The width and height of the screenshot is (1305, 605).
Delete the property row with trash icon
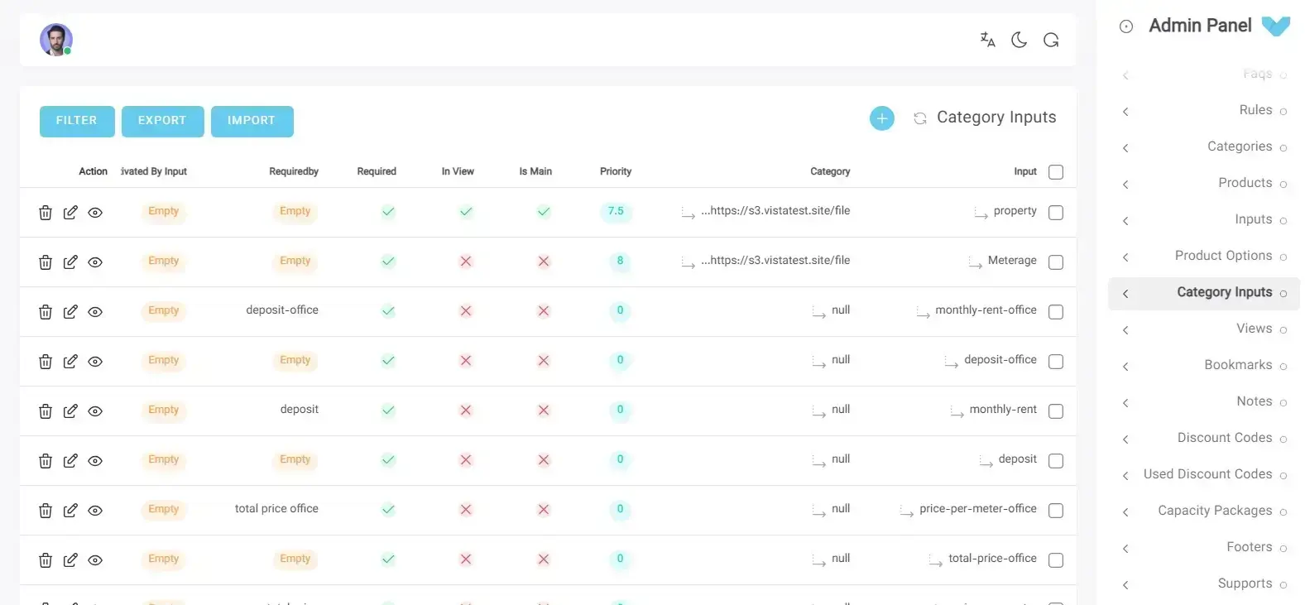46,213
